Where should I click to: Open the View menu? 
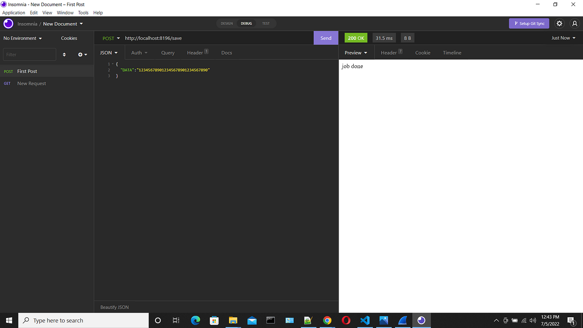[47, 12]
